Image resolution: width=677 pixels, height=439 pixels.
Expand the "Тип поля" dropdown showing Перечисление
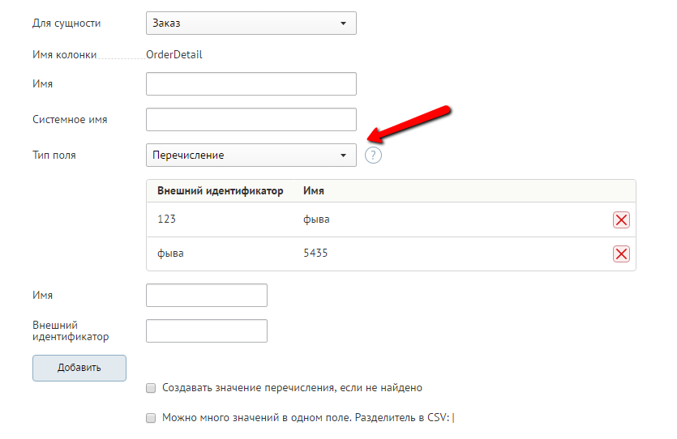(251, 155)
